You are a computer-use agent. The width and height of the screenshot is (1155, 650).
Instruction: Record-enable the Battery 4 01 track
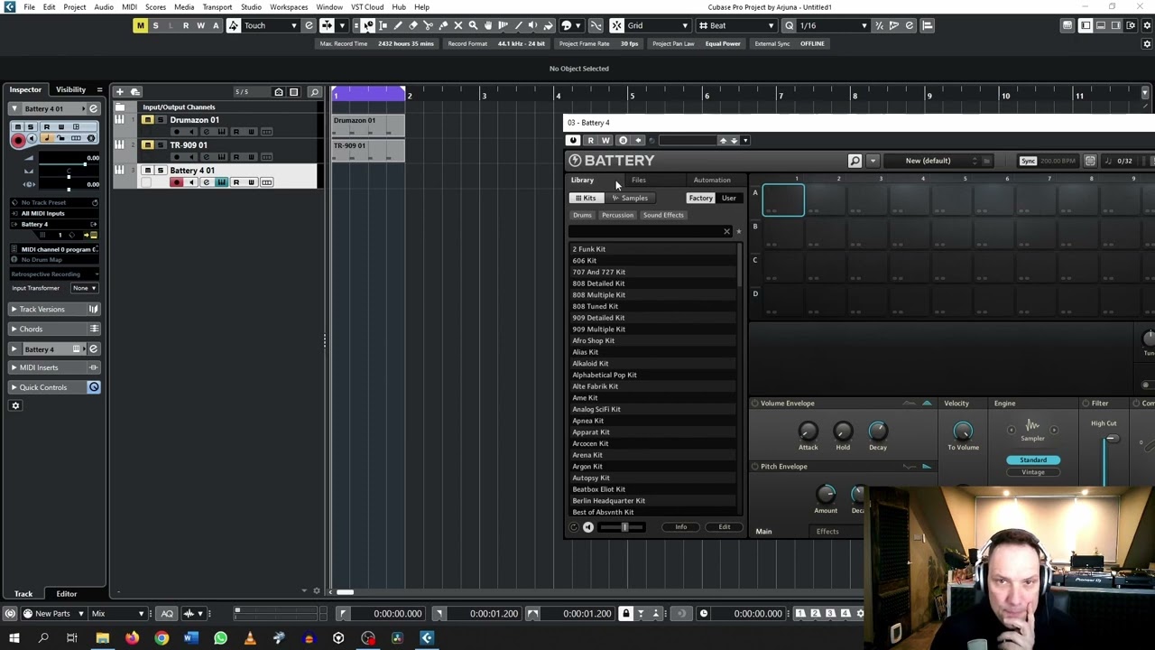click(176, 182)
